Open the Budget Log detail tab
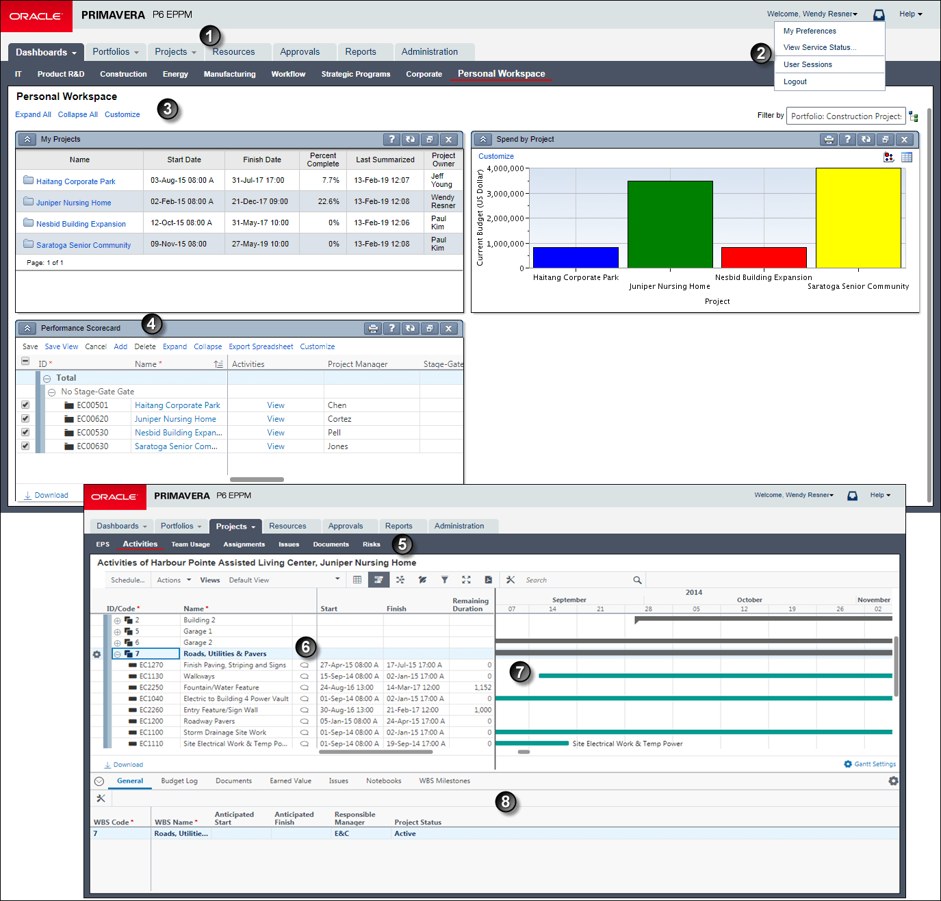The height and width of the screenshot is (901, 941). click(x=179, y=781)
